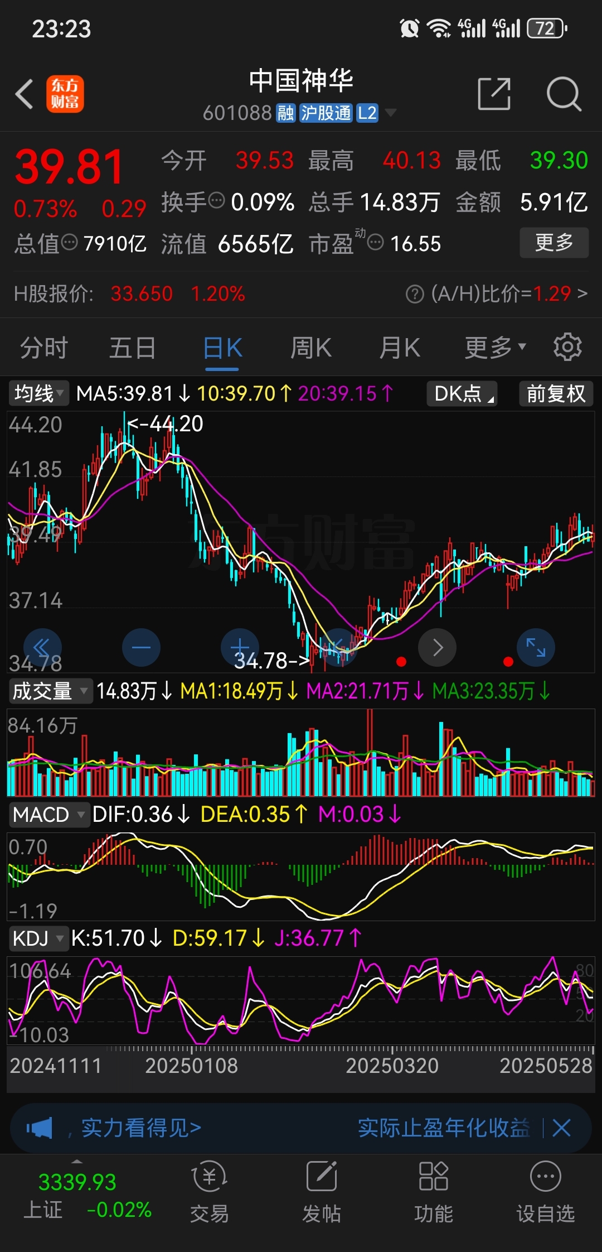The height and width of the screenshot is (1252, 602).
Task: Open H股报价 33.650 row
Action: click(x=129, y=293)
